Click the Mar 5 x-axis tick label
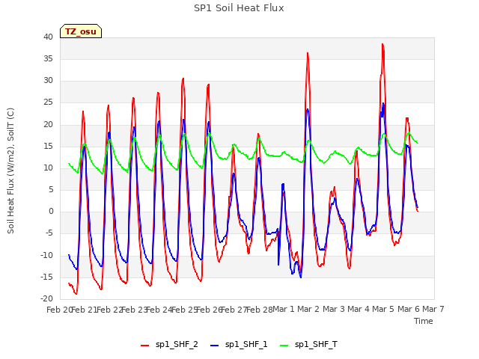479x359 pixels. click(383, 309)
